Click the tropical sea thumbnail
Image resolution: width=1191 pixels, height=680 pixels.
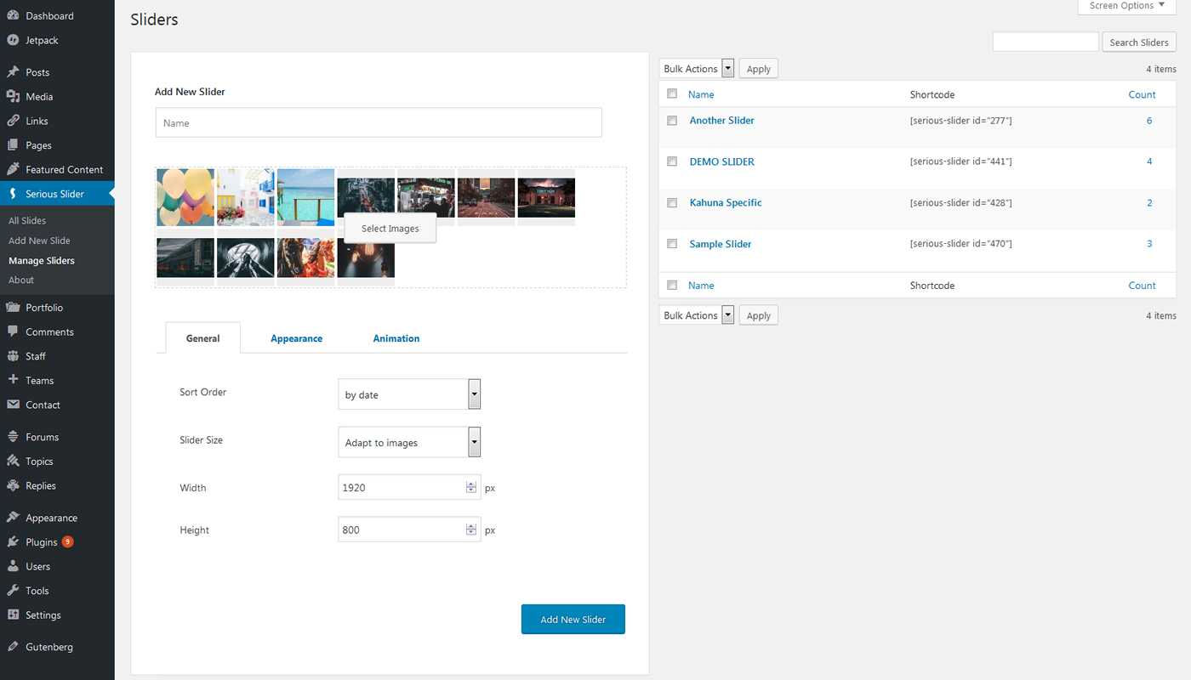pos(306,197)
